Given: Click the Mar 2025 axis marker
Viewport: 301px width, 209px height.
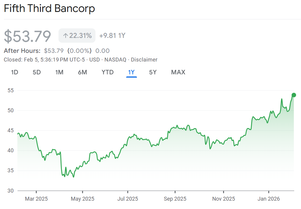Looking at the screenshot, I should pos(36,199).
